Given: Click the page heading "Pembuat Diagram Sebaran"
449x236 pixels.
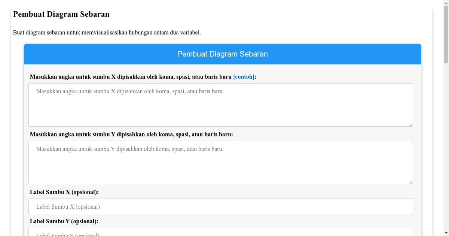Looking at the screenshot, I should tap(61, 14).
